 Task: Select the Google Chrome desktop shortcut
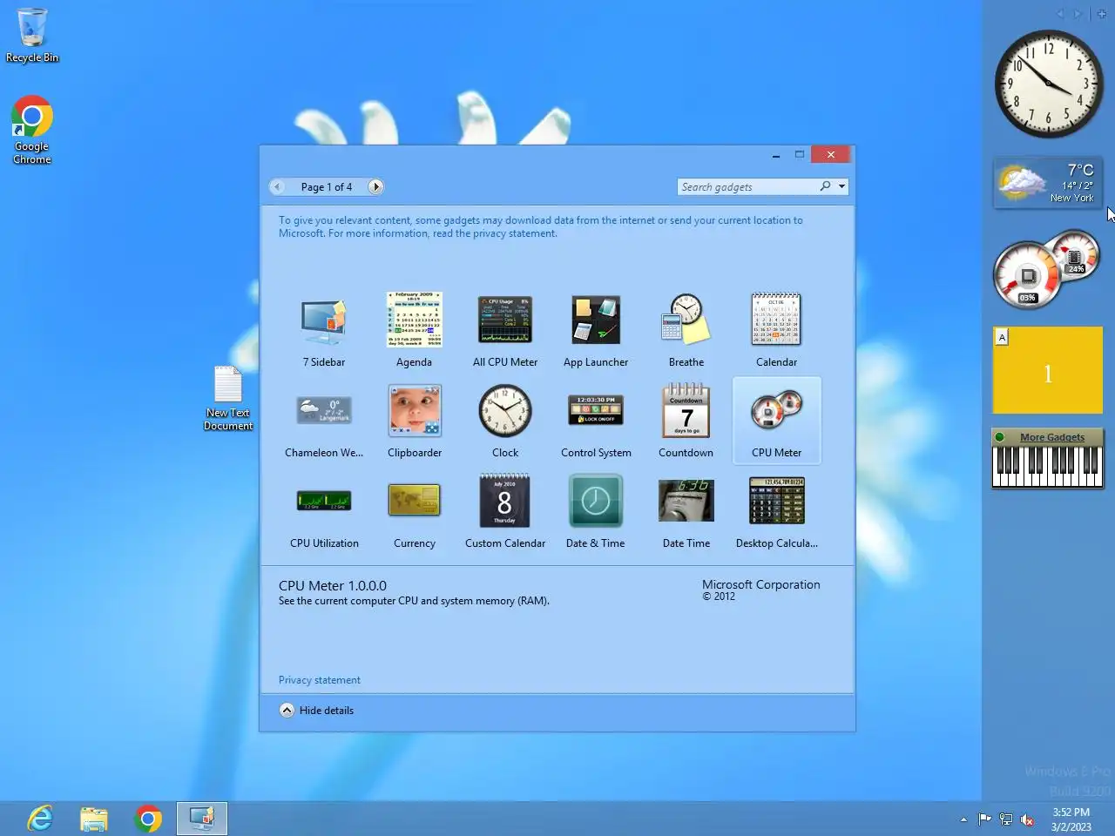pos(32,129)
